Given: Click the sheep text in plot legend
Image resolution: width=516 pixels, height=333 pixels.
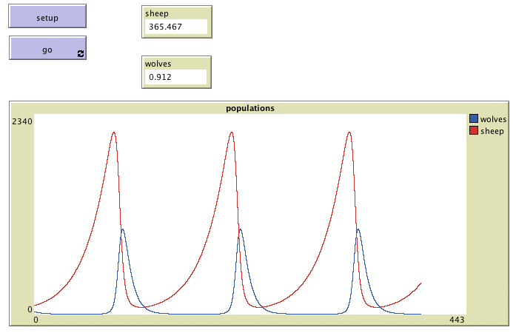Looking at the screenshot, I should pos(492,131).
